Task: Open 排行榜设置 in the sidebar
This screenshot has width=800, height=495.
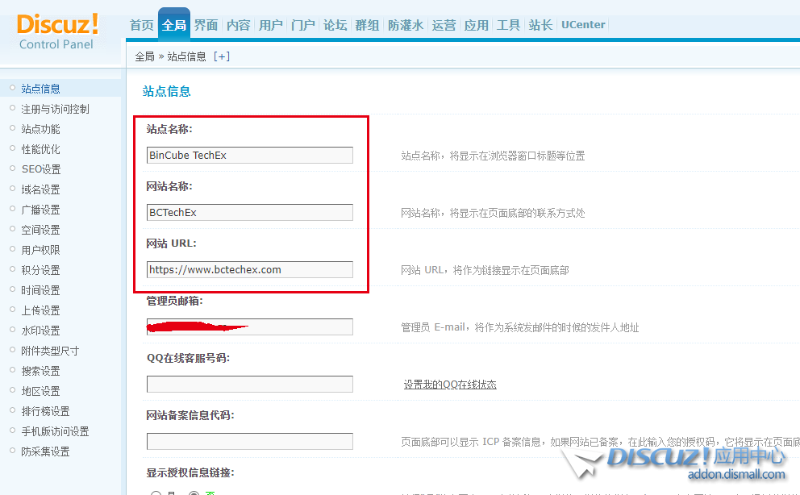Action: tap(45, 411)
